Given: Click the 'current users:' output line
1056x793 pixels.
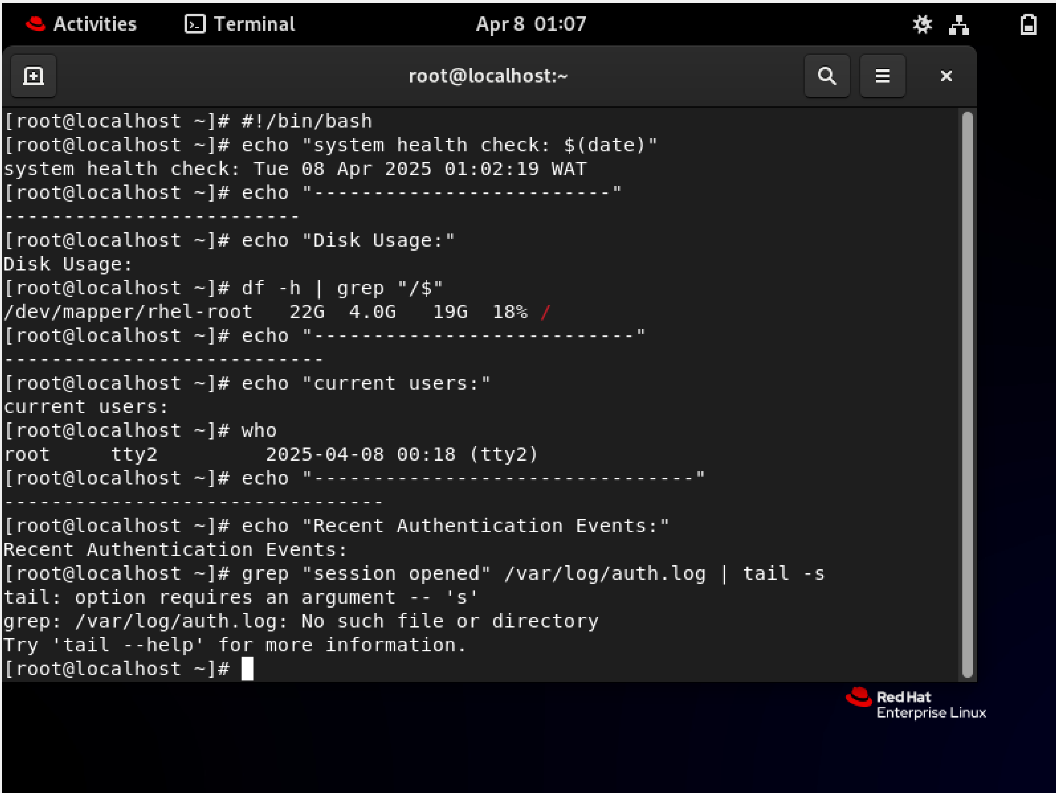Looking at the screenshot, I should tap(86, 407).
